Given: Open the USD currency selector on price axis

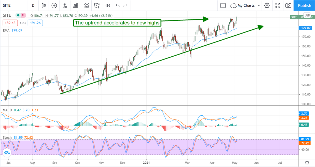Looking at the screenshot, I should point(307,15).
